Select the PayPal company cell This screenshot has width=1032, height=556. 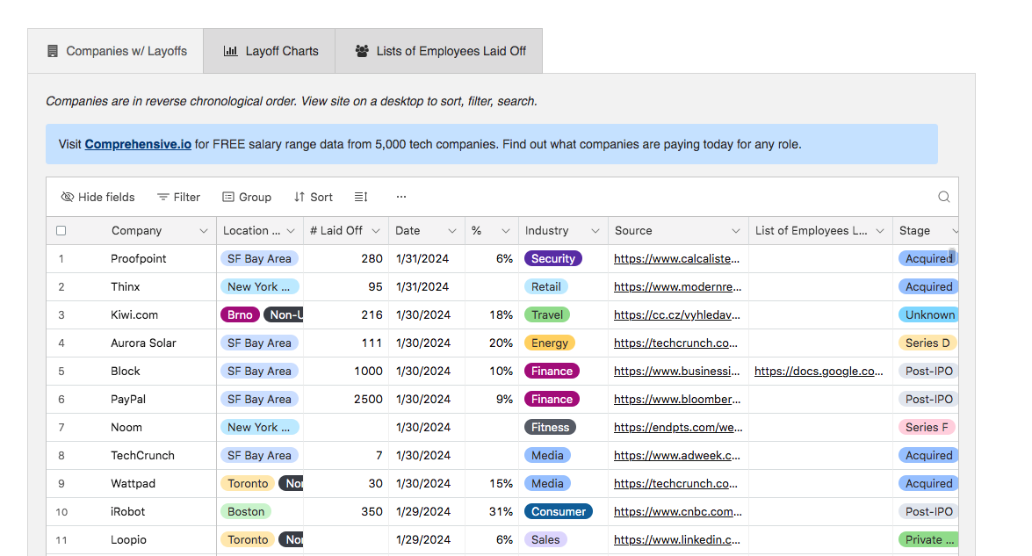[128, 400]
